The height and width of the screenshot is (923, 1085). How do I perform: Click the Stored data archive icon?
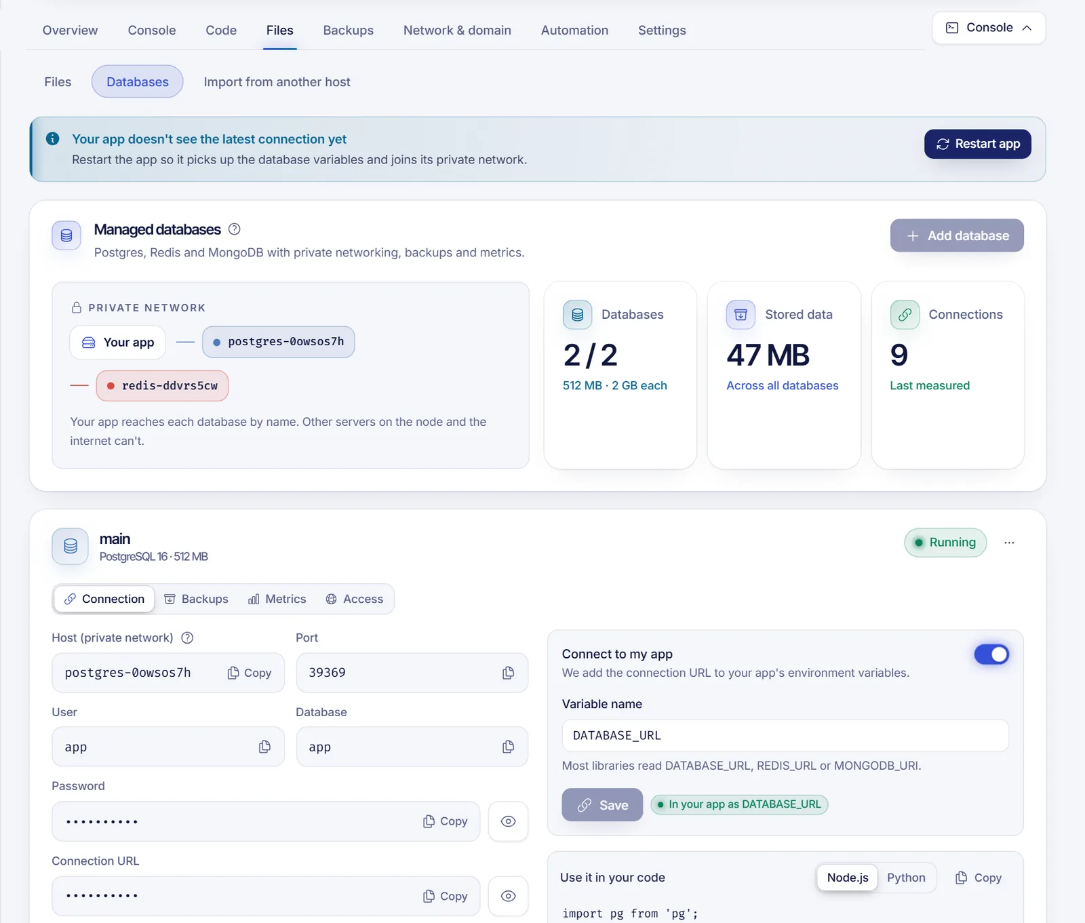741,315
